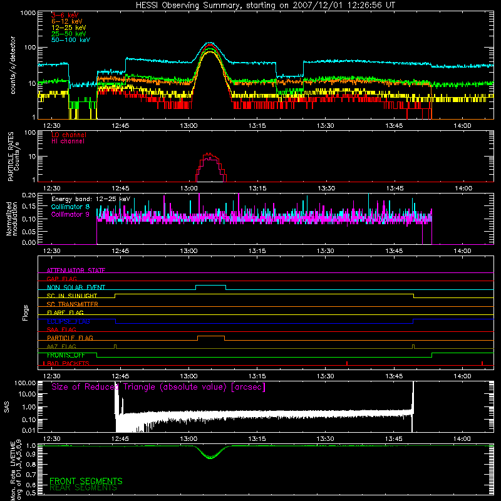Click the 13:30 tick label under particle rates
The height and width of the screenshot is (501, 501).
pyautogui.click(x=326, y=189)
